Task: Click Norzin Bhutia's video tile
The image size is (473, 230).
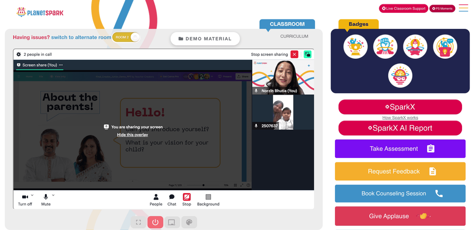Action: pos(283,77)
